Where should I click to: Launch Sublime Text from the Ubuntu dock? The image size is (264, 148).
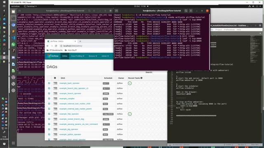(13, 31)
